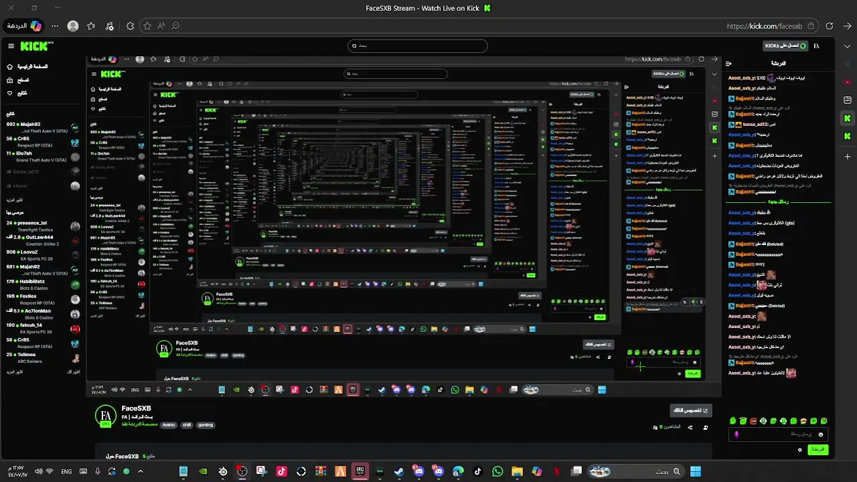Click the Wi-Fi icon in the system tray
Screen dimensions: 857x482
49,471
